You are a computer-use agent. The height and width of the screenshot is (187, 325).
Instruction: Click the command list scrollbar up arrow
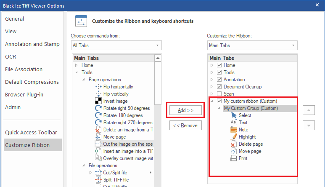tap(158, 58)
